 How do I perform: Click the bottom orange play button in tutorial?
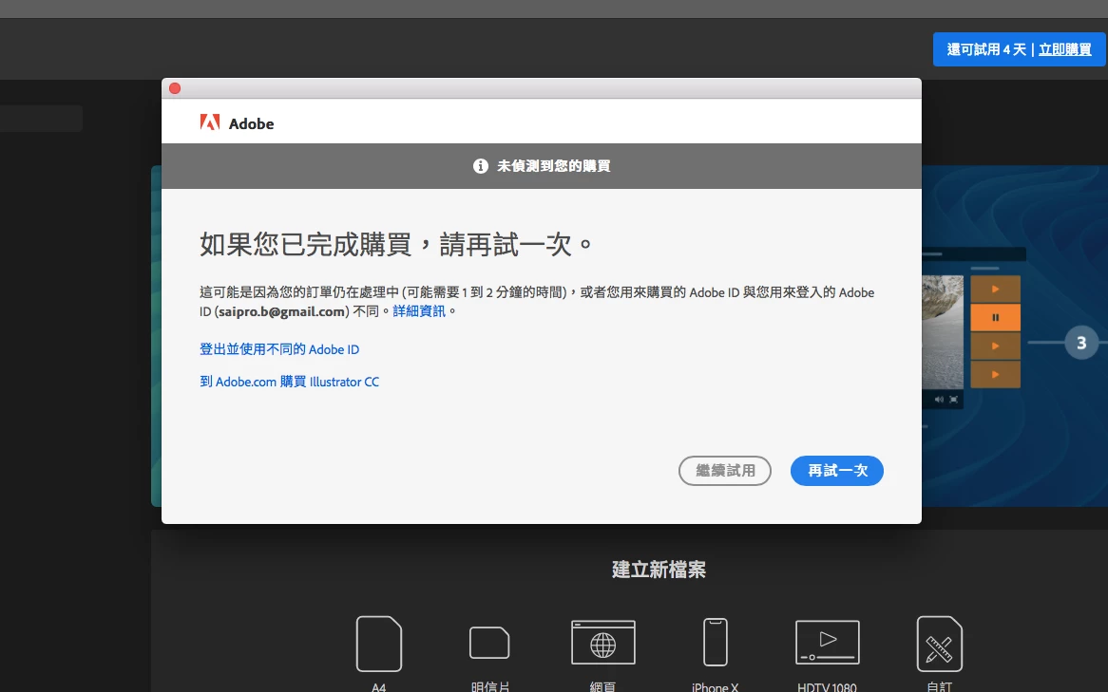tap(995, 374)
